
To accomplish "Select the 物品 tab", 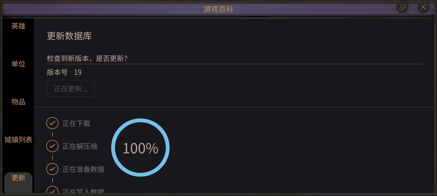I will (x=18, y=102).
